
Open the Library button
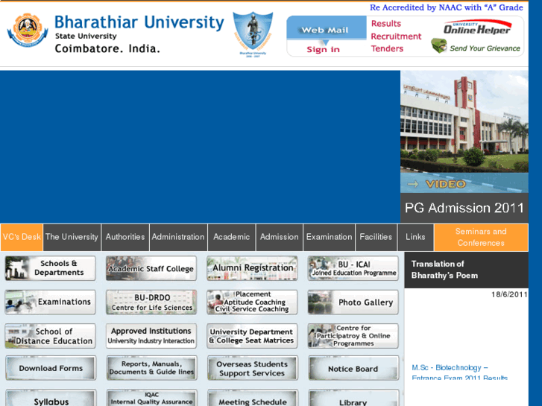tap(353, 398)
